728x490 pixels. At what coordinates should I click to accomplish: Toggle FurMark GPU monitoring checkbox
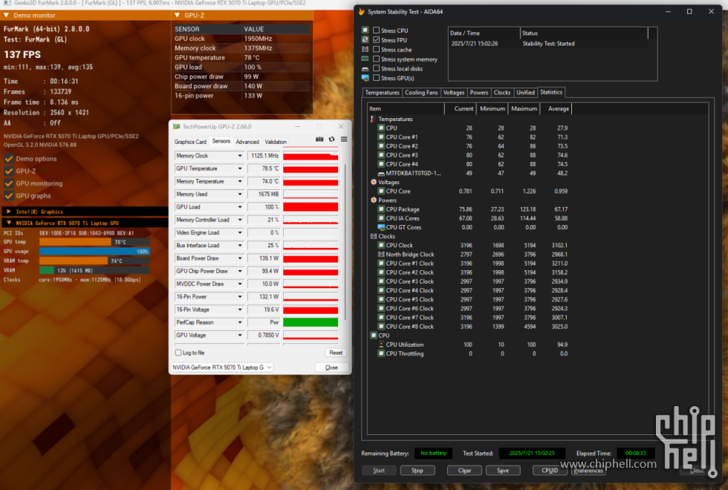tap(9, 183)
